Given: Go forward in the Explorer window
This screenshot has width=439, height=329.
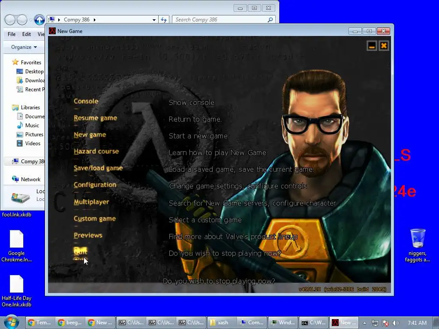Looking at the screenshot, I should click(x=22, y=20).
